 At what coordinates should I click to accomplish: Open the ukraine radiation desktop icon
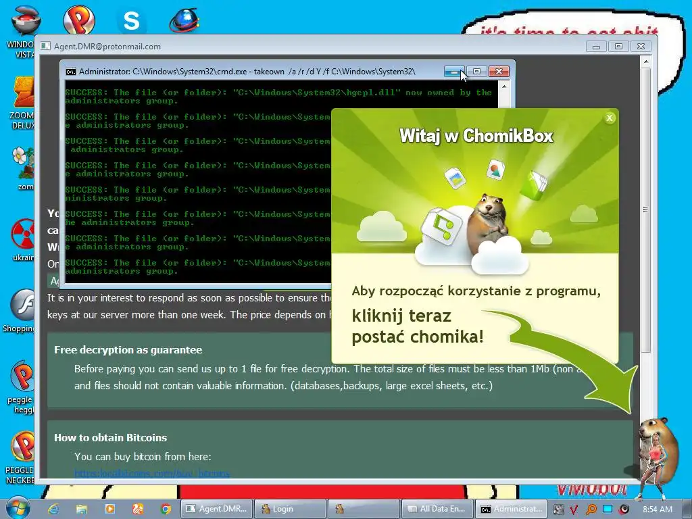[23, 240]
